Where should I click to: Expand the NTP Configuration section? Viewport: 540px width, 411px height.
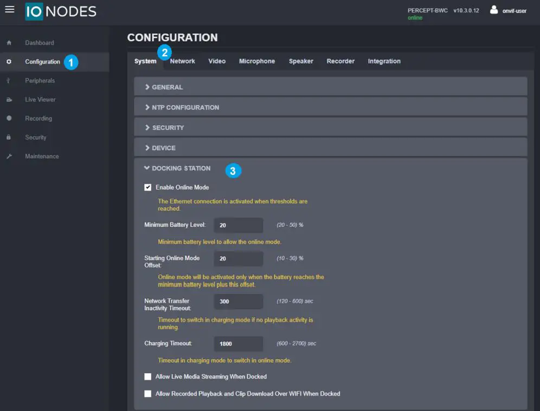click(x=185, y=107)
